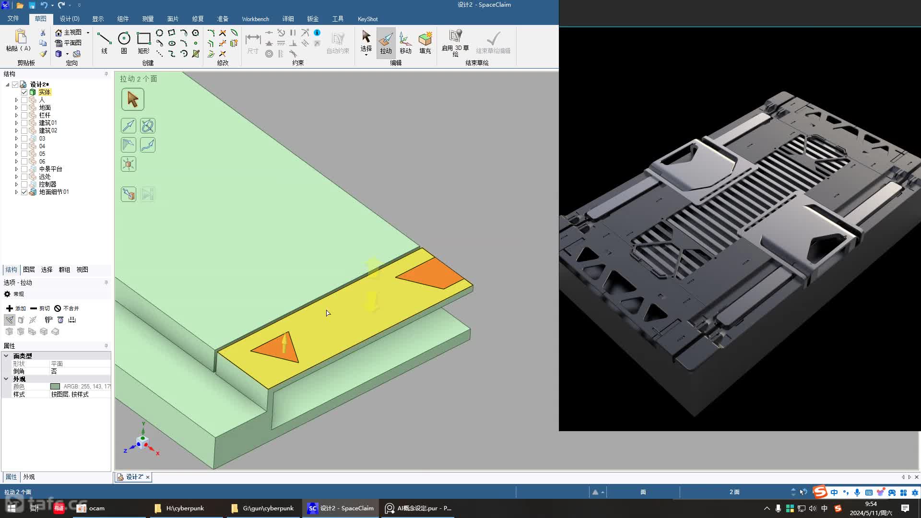Click the ruler measure option in pull options

coord(72,320)
